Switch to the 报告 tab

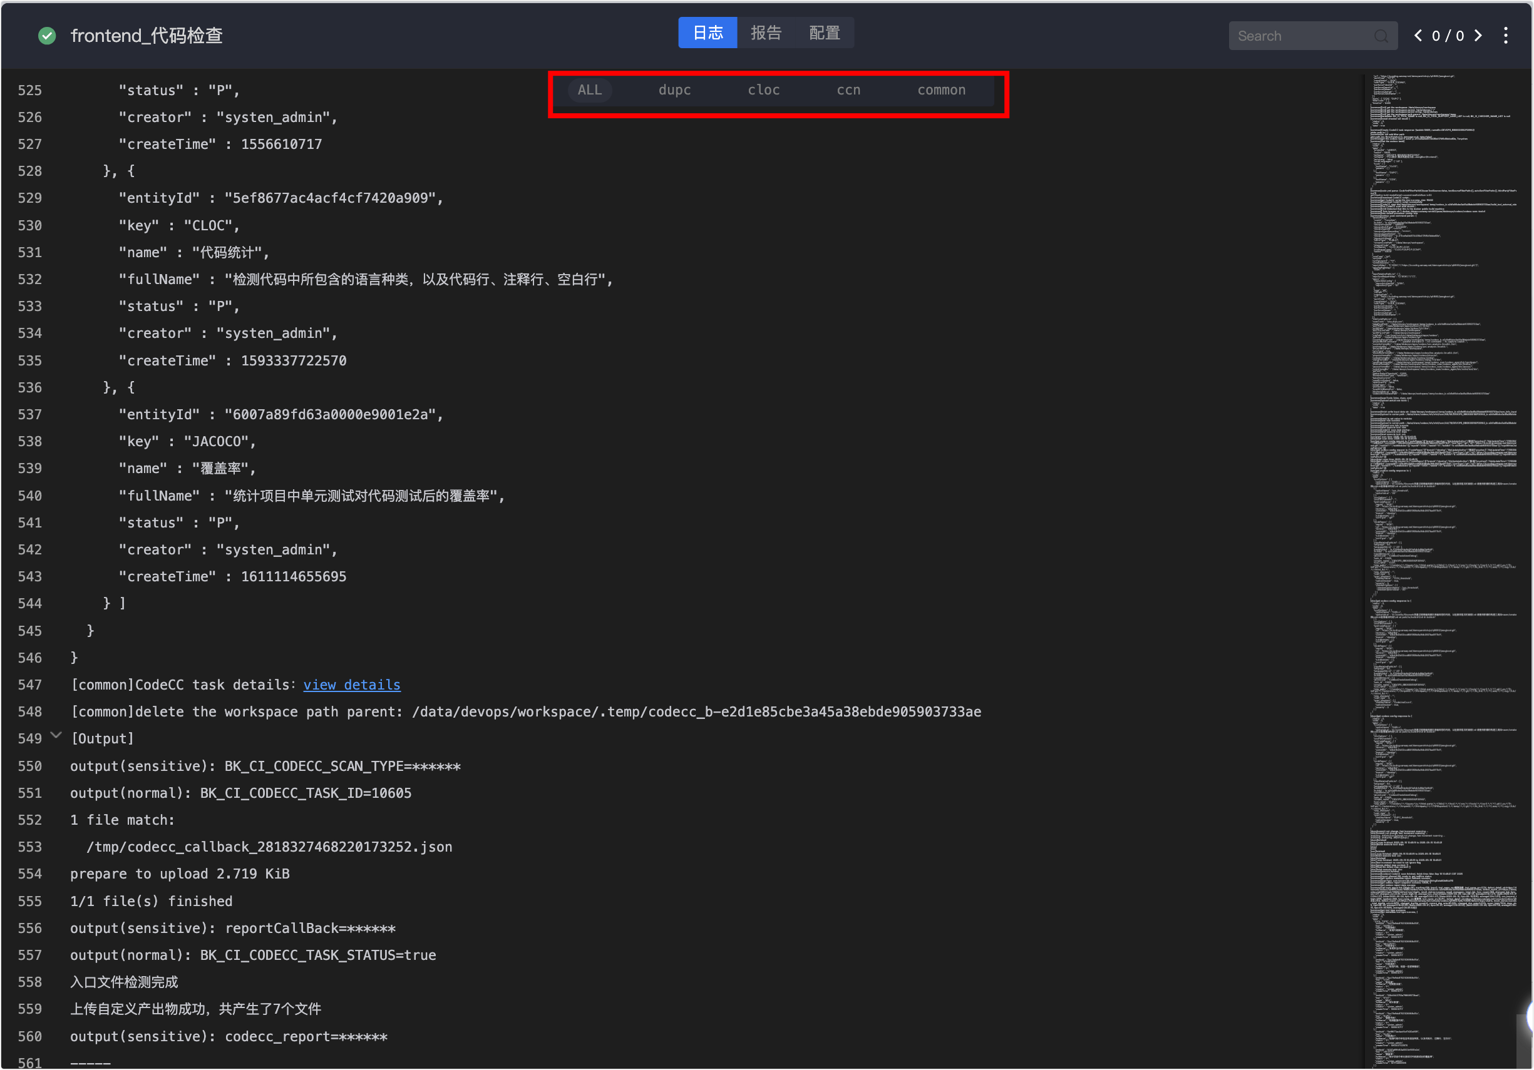pyautogui.click(x=766, y=33)
